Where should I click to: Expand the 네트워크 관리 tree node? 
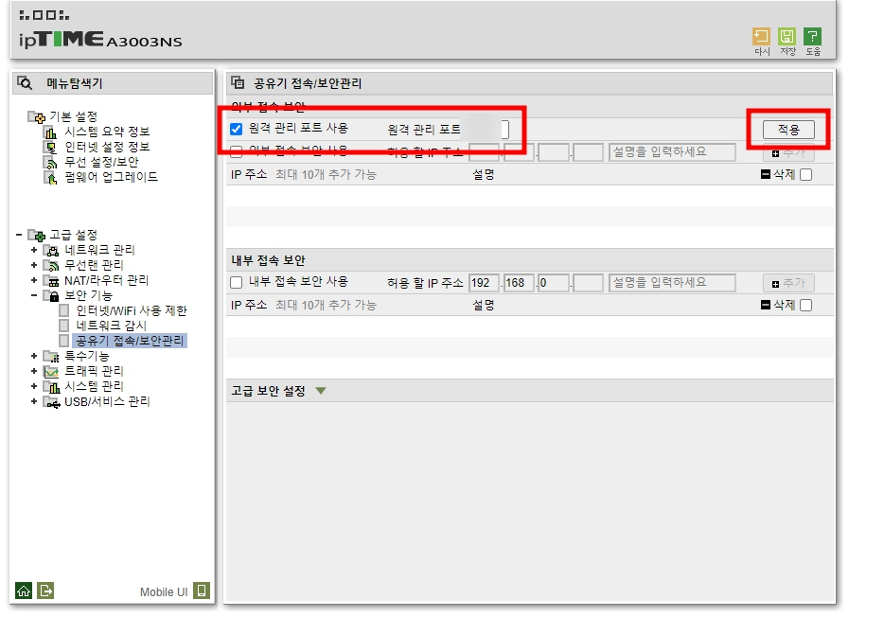tap(34, 250)
